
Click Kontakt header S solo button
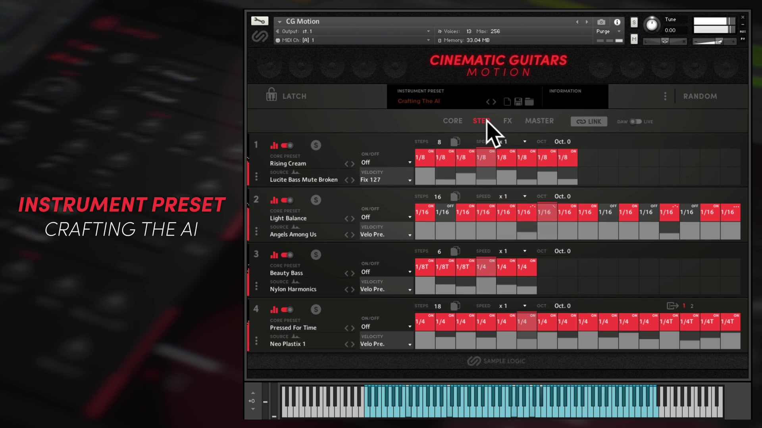[634, 22]
